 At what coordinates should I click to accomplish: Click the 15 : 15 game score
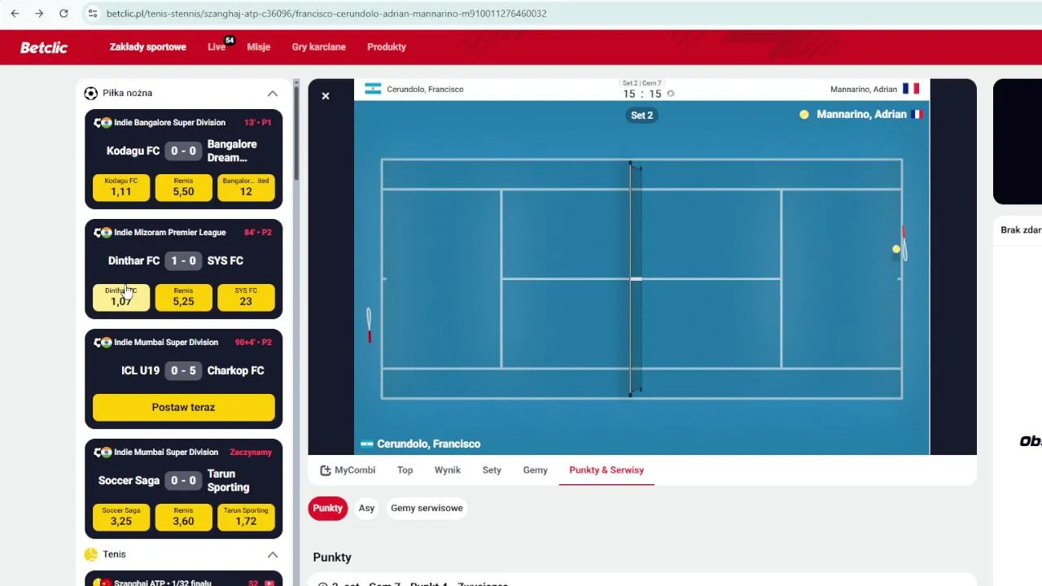[642, 94]
